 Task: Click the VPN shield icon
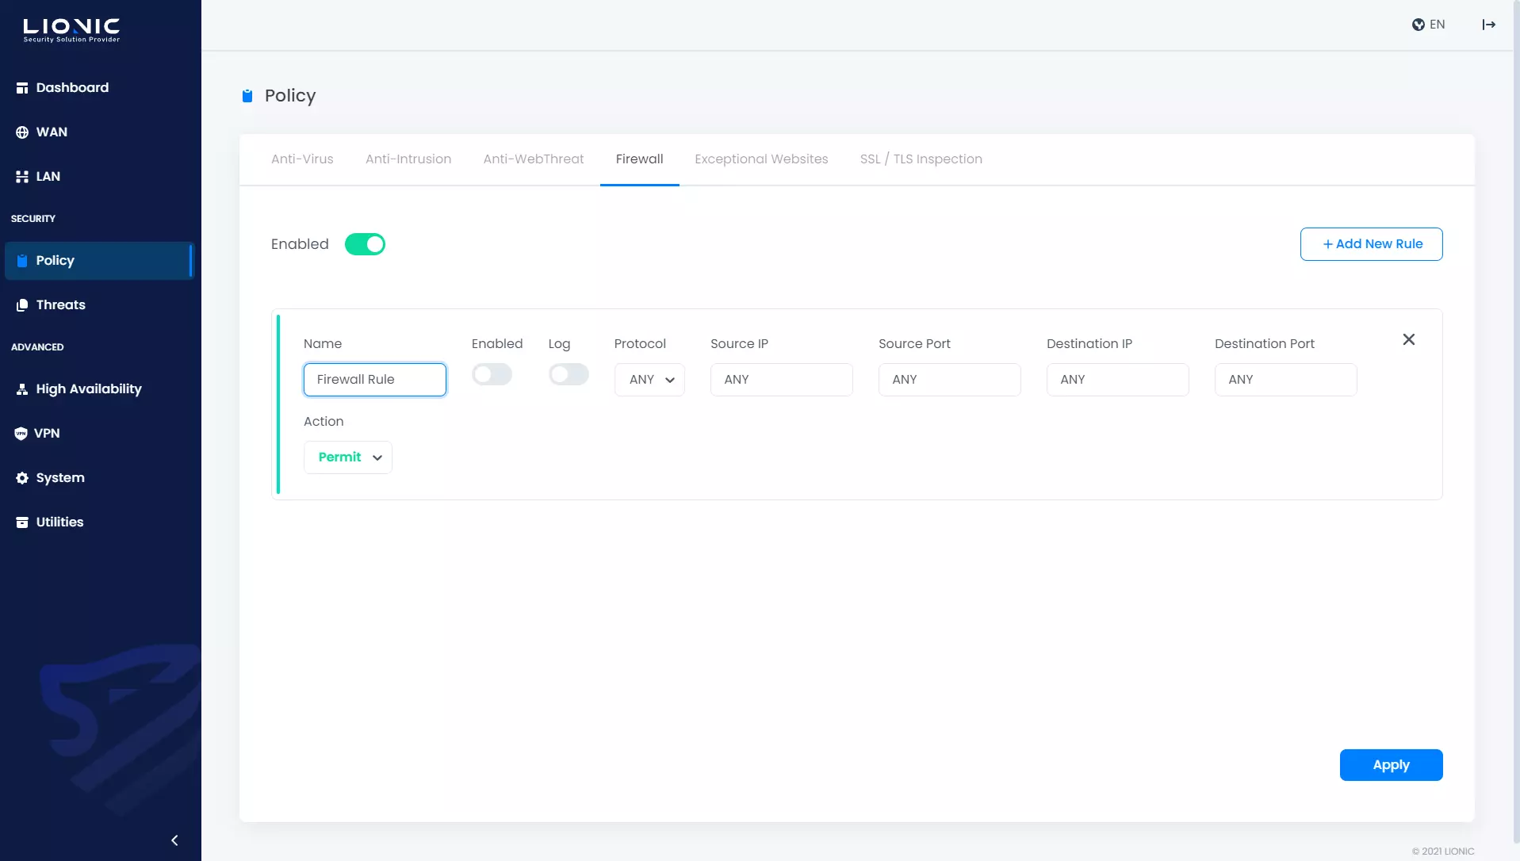coord(21,434)
